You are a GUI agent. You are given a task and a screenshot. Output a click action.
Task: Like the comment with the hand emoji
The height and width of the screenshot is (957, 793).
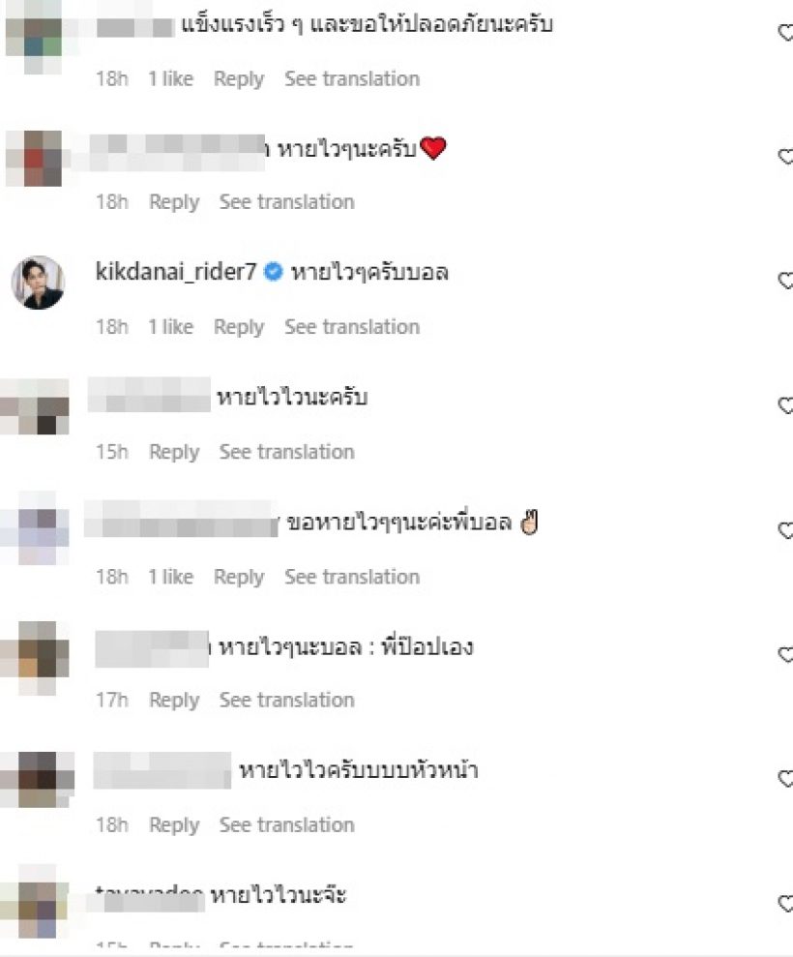786,529
